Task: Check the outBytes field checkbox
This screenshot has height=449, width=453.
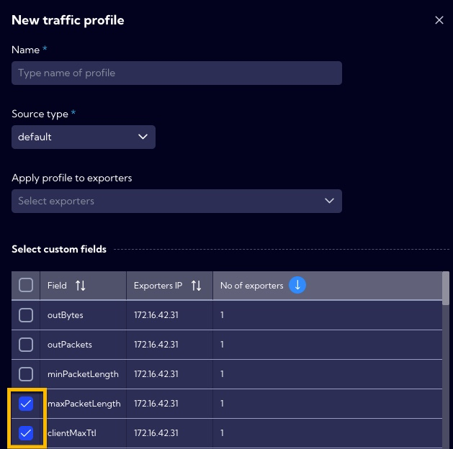Action: coord(26,315)
